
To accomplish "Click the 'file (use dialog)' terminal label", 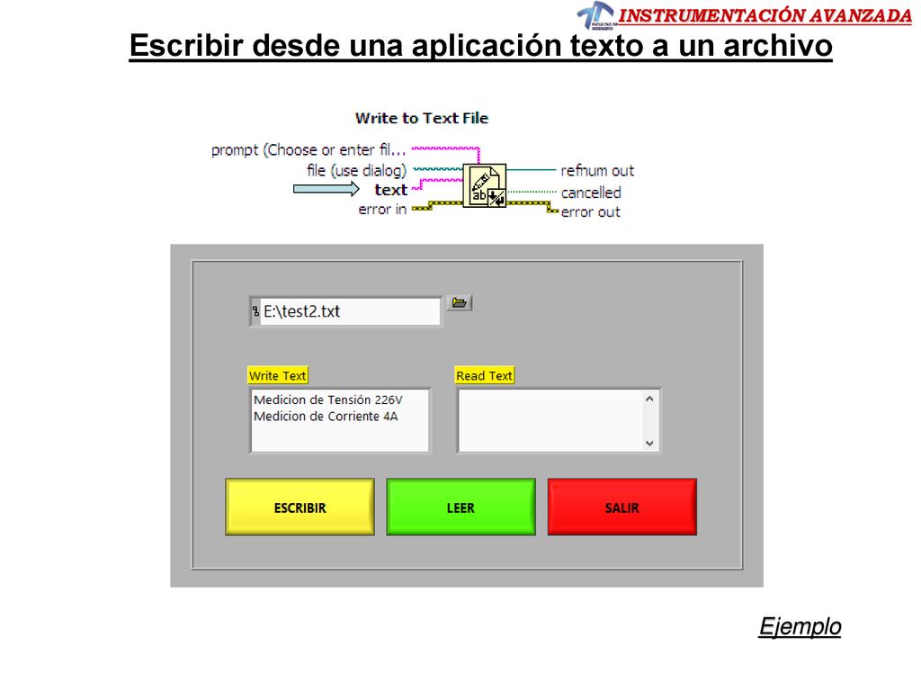I will pos(356,170).
